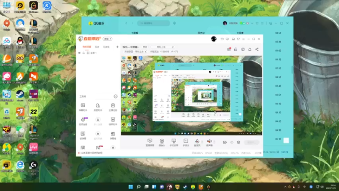Expand the 工具箱 more options circle

tap(115, 96)
